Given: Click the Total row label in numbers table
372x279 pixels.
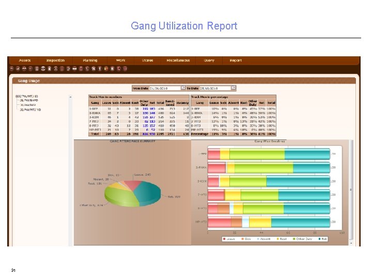Looking at the screenshot, I should [95, 134].
